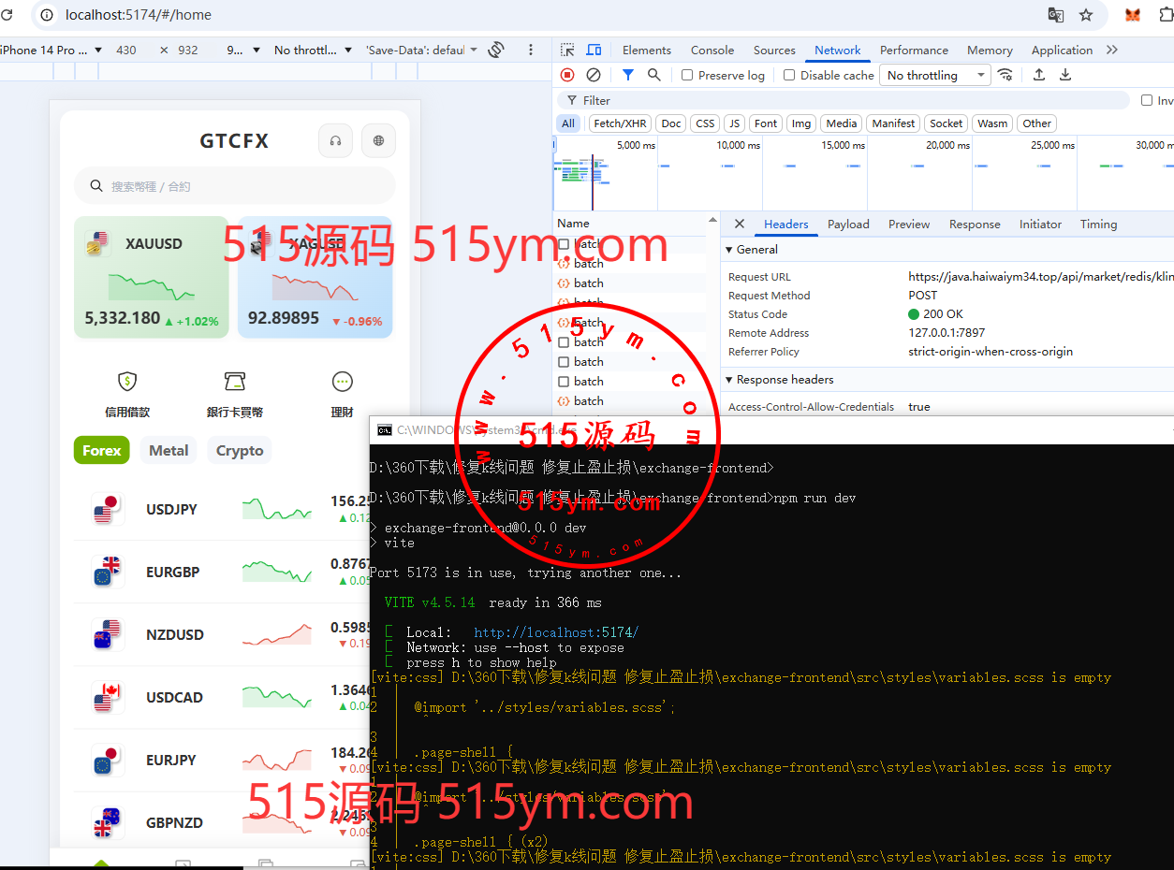Toggle the device toolbar icon in DevTools
The image size is (1174, 870).
tap(594, 51)
